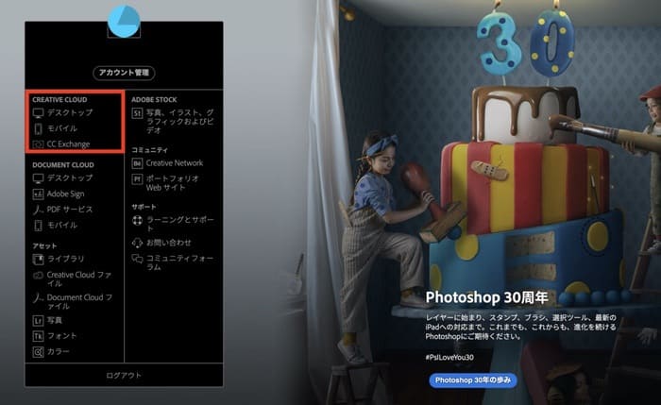Open the カラー color wheel icon
The width and height of the screenshot is (661, 405).
click(38, 352)
